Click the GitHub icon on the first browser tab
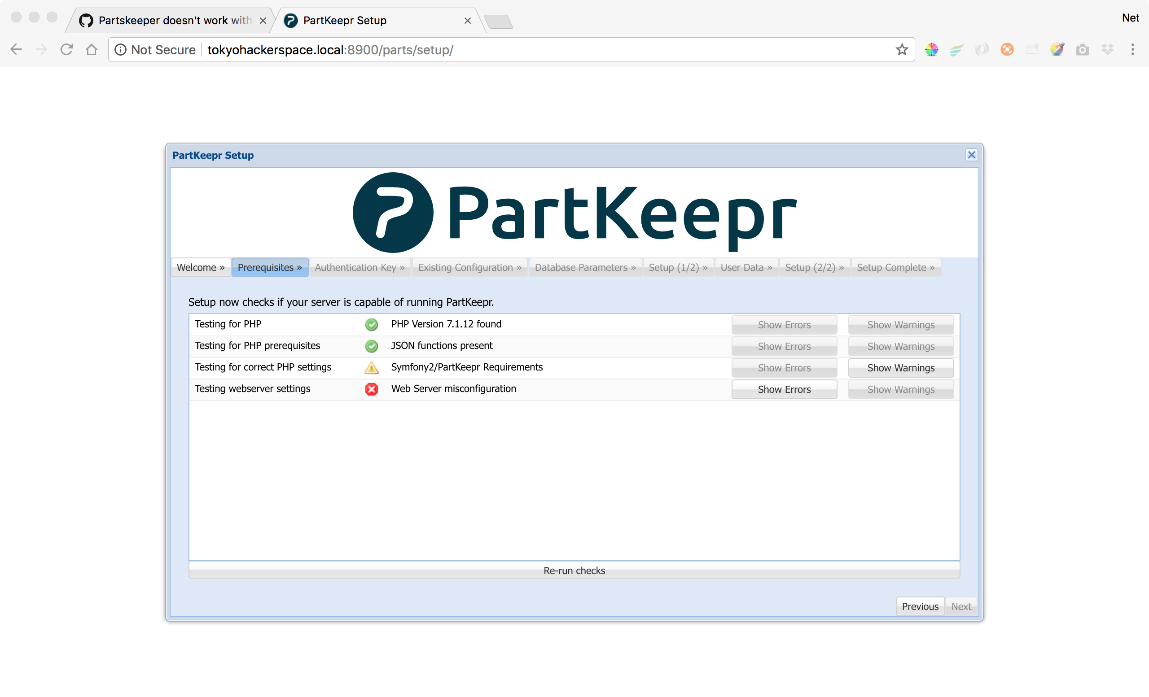Viewport: 1149px width, 697px height. 86,20
